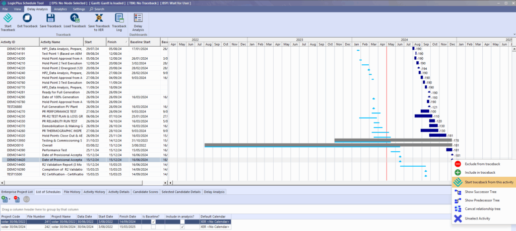Viewport: 516px width, 231px height.
Task: Check Is Baseline for solar 30/04/2024
Action: pos(153,227)
